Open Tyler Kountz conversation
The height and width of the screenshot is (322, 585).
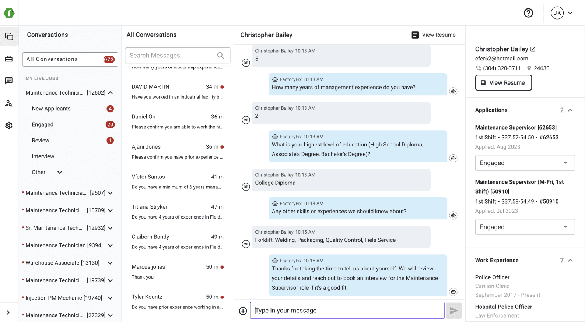[178, 301]
